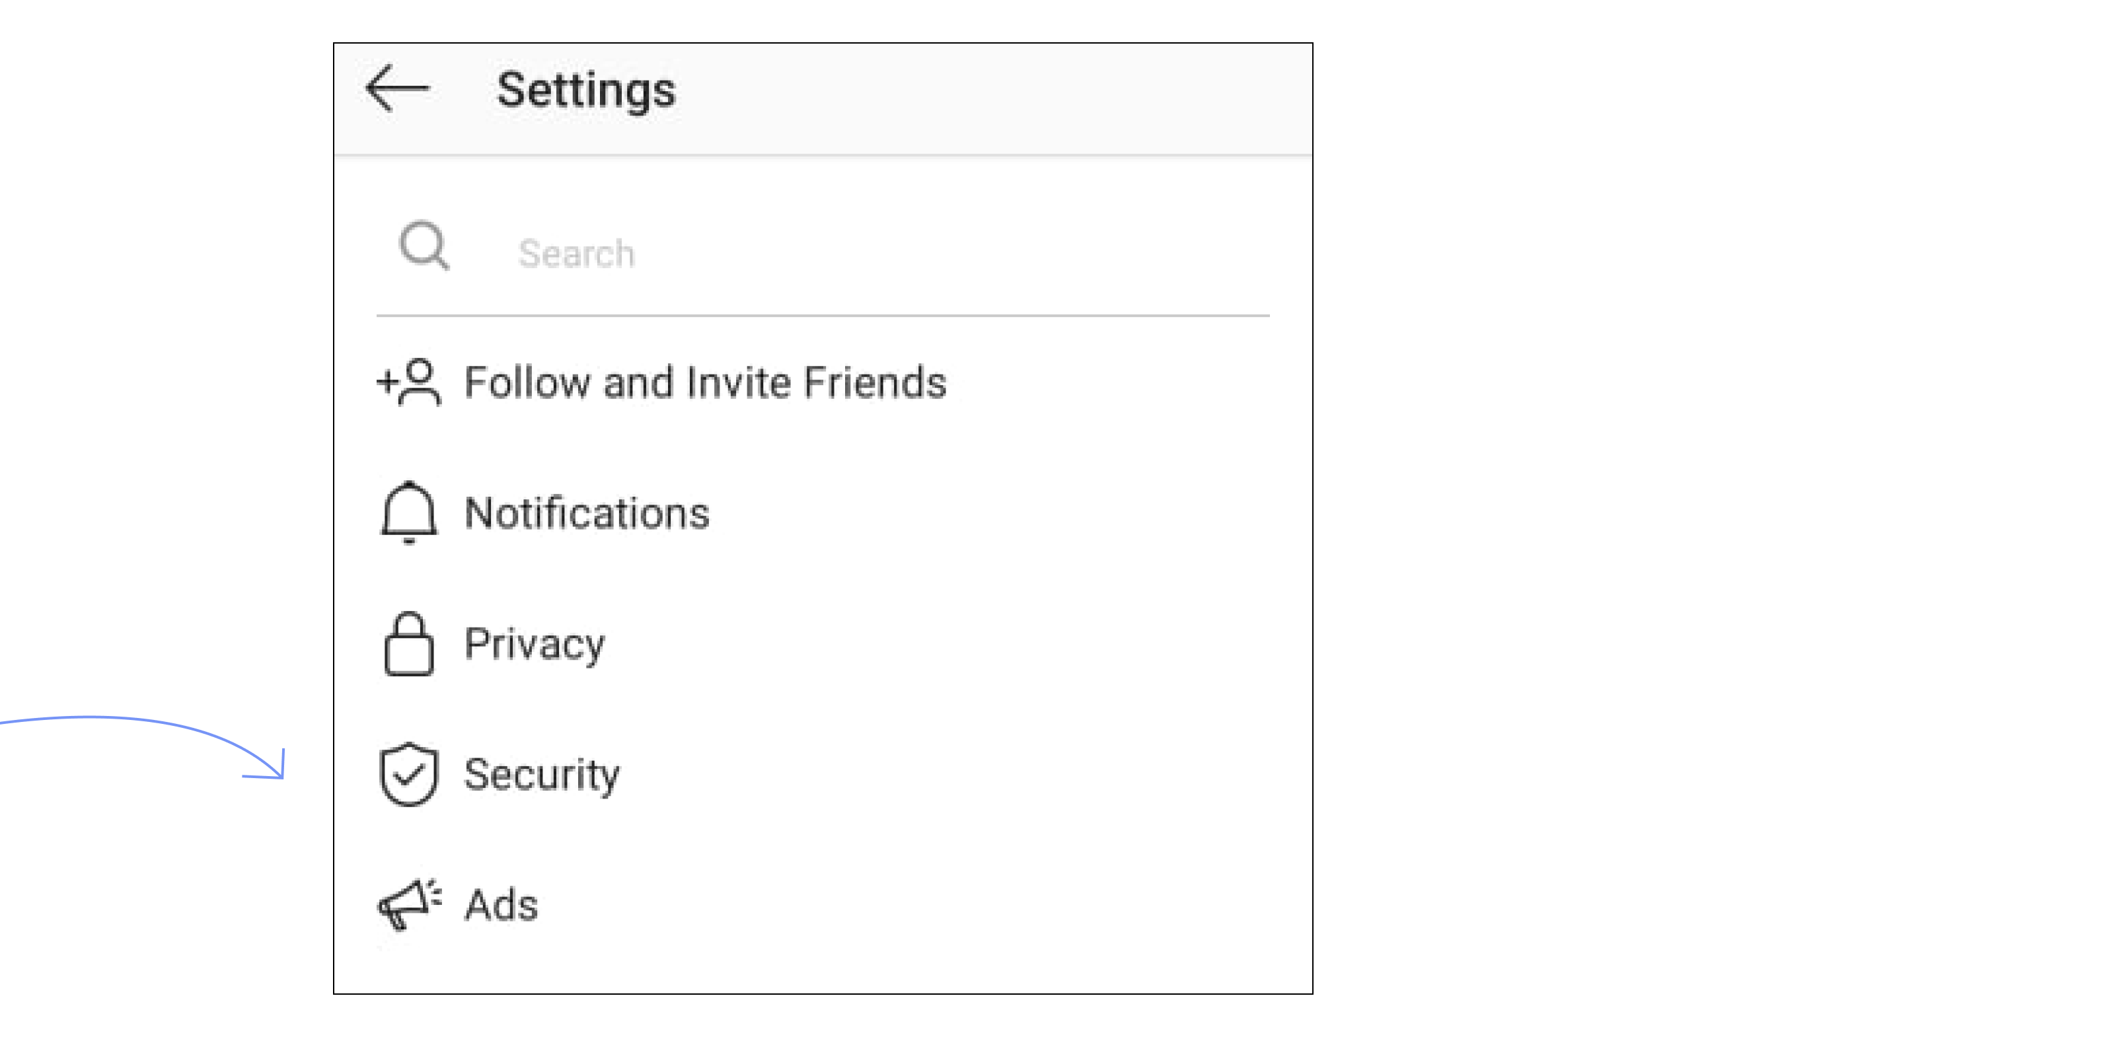Image resolution: width=2117 pixels, height=1037 pixels.
Task: Select the word Friends in the first option
Action: pos(874,382)
